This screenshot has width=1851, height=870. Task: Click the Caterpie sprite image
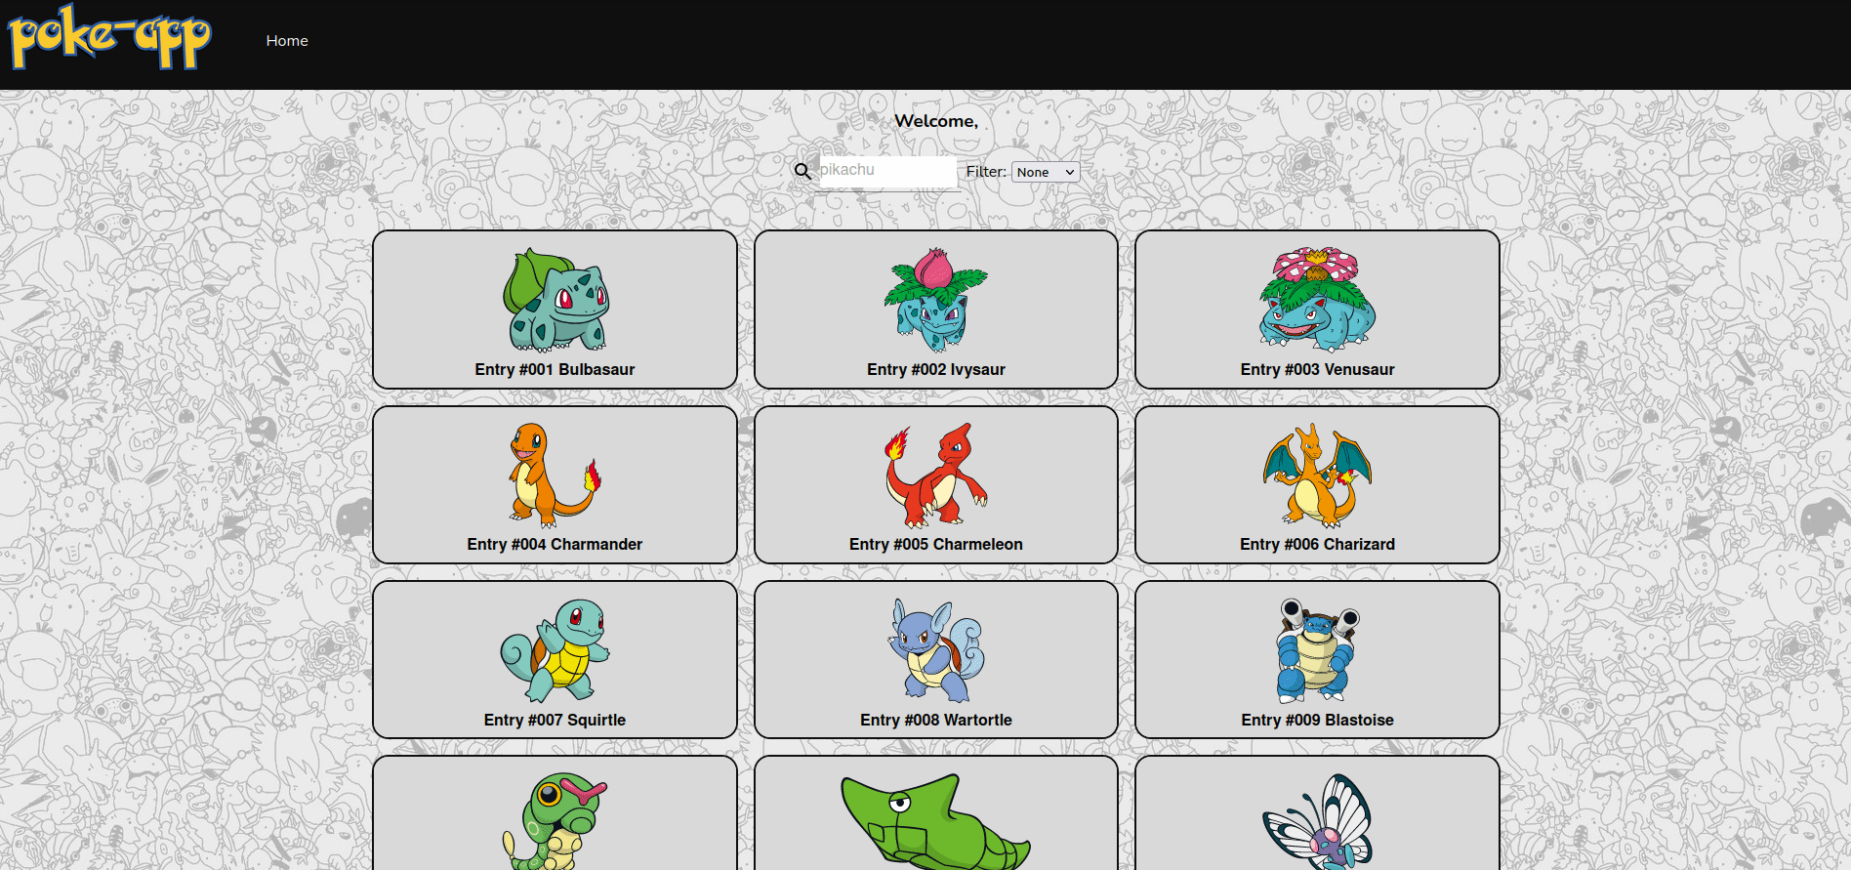click(x=555, y=821)
